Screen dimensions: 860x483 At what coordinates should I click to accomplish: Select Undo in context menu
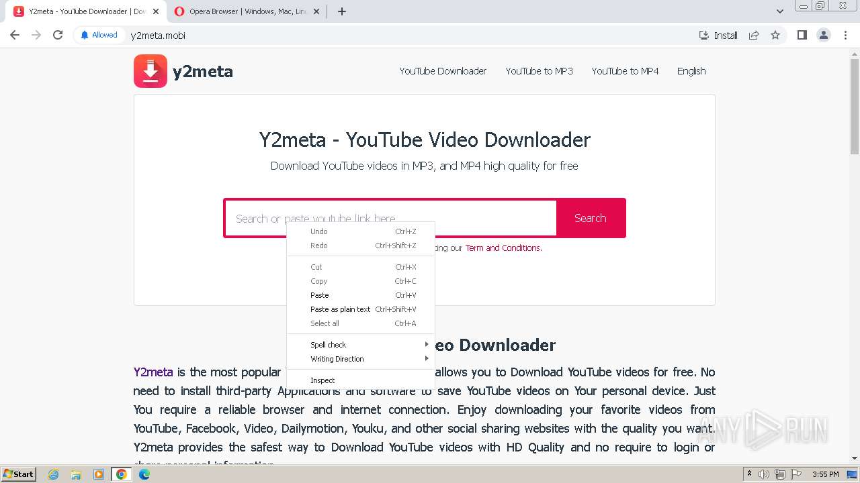[x=361, y=231]
